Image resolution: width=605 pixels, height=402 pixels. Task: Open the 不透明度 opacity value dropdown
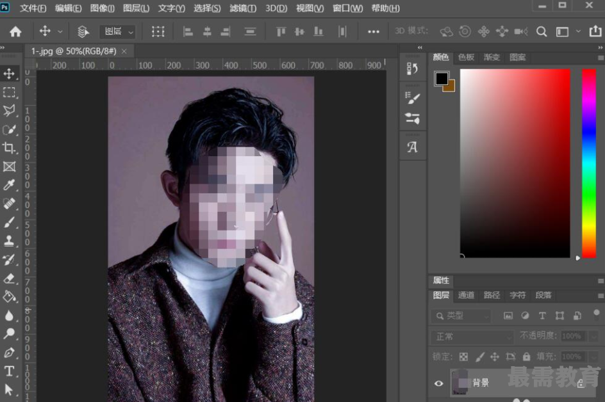(x=594, y=337)
